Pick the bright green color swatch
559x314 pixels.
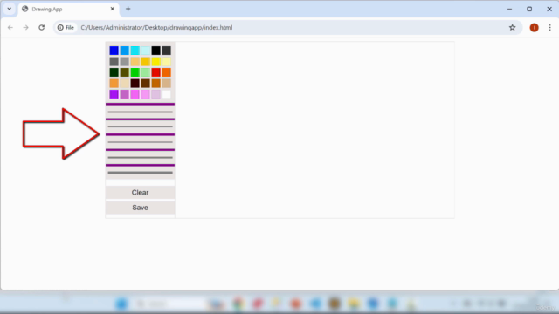tap(135, 72)
